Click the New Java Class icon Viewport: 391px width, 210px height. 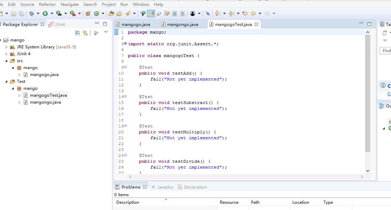[97, 13]
